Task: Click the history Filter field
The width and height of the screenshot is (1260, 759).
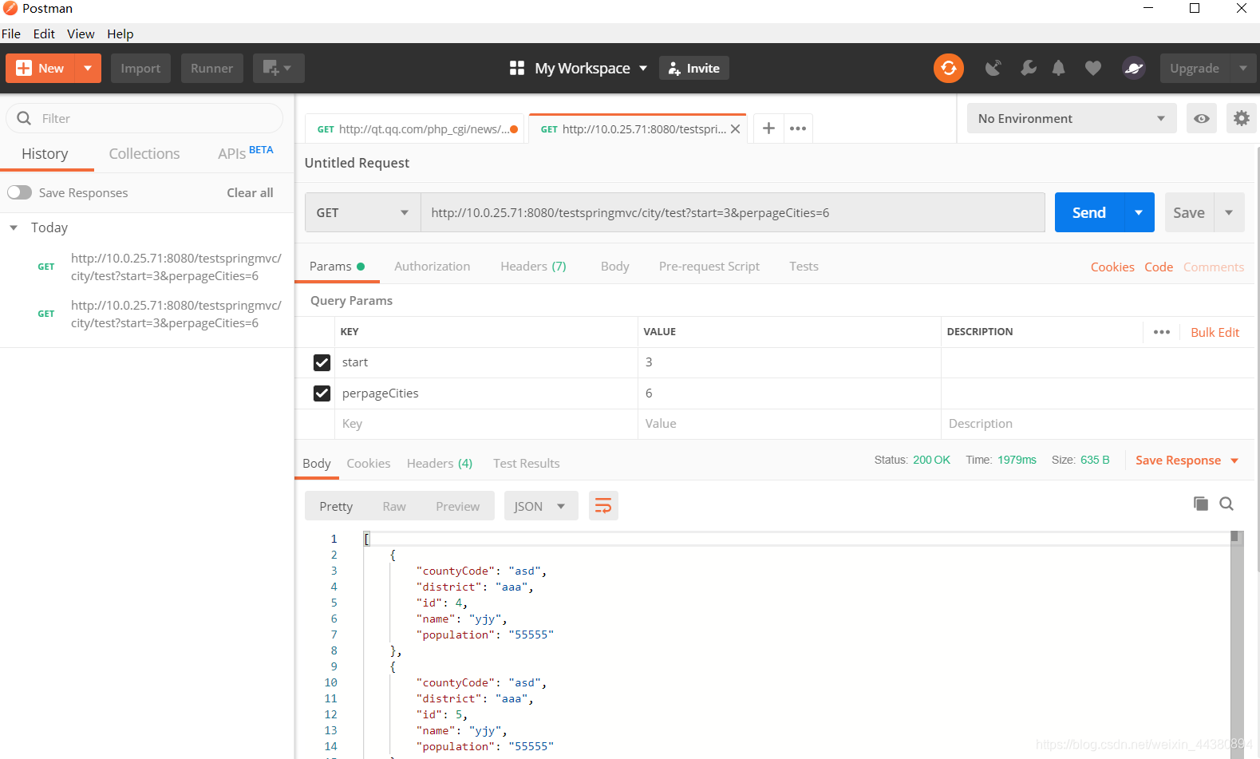Action: point(144,118)
